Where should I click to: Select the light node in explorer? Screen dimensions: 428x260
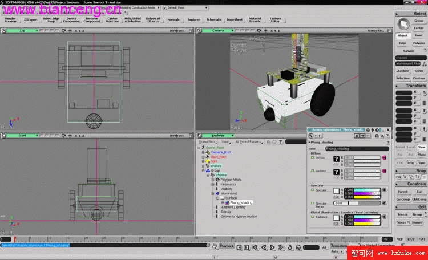point(214,161)
